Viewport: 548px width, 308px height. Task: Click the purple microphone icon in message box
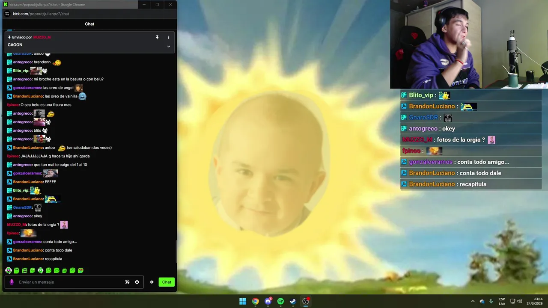point(12,282)
